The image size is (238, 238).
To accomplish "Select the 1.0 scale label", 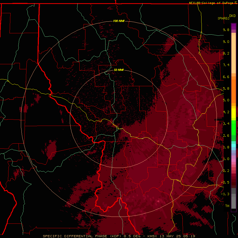I will (226, 159).
